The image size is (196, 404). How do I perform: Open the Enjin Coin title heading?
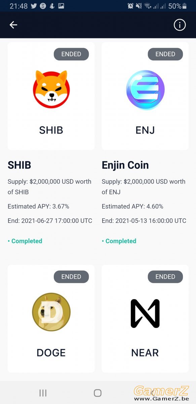(125, 165)
